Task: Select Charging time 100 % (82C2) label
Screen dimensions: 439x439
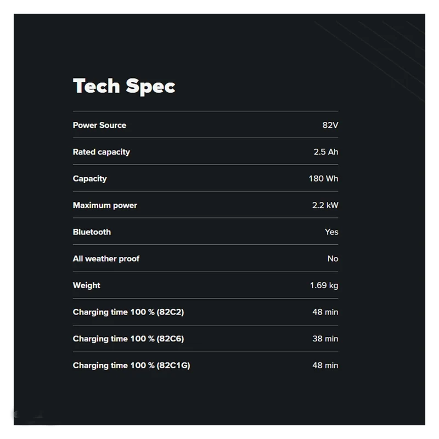Action: pos(128,312)
